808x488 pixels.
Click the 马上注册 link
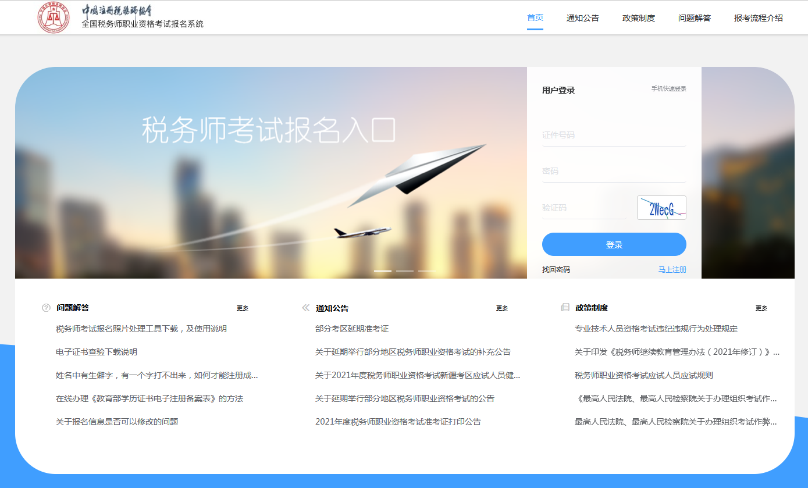(672, 270)
